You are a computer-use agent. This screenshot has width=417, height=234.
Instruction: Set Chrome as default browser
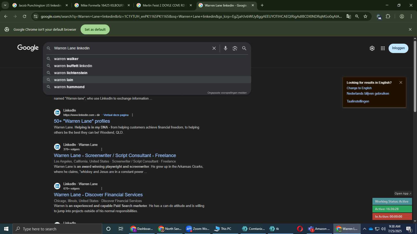coord(95,29)
